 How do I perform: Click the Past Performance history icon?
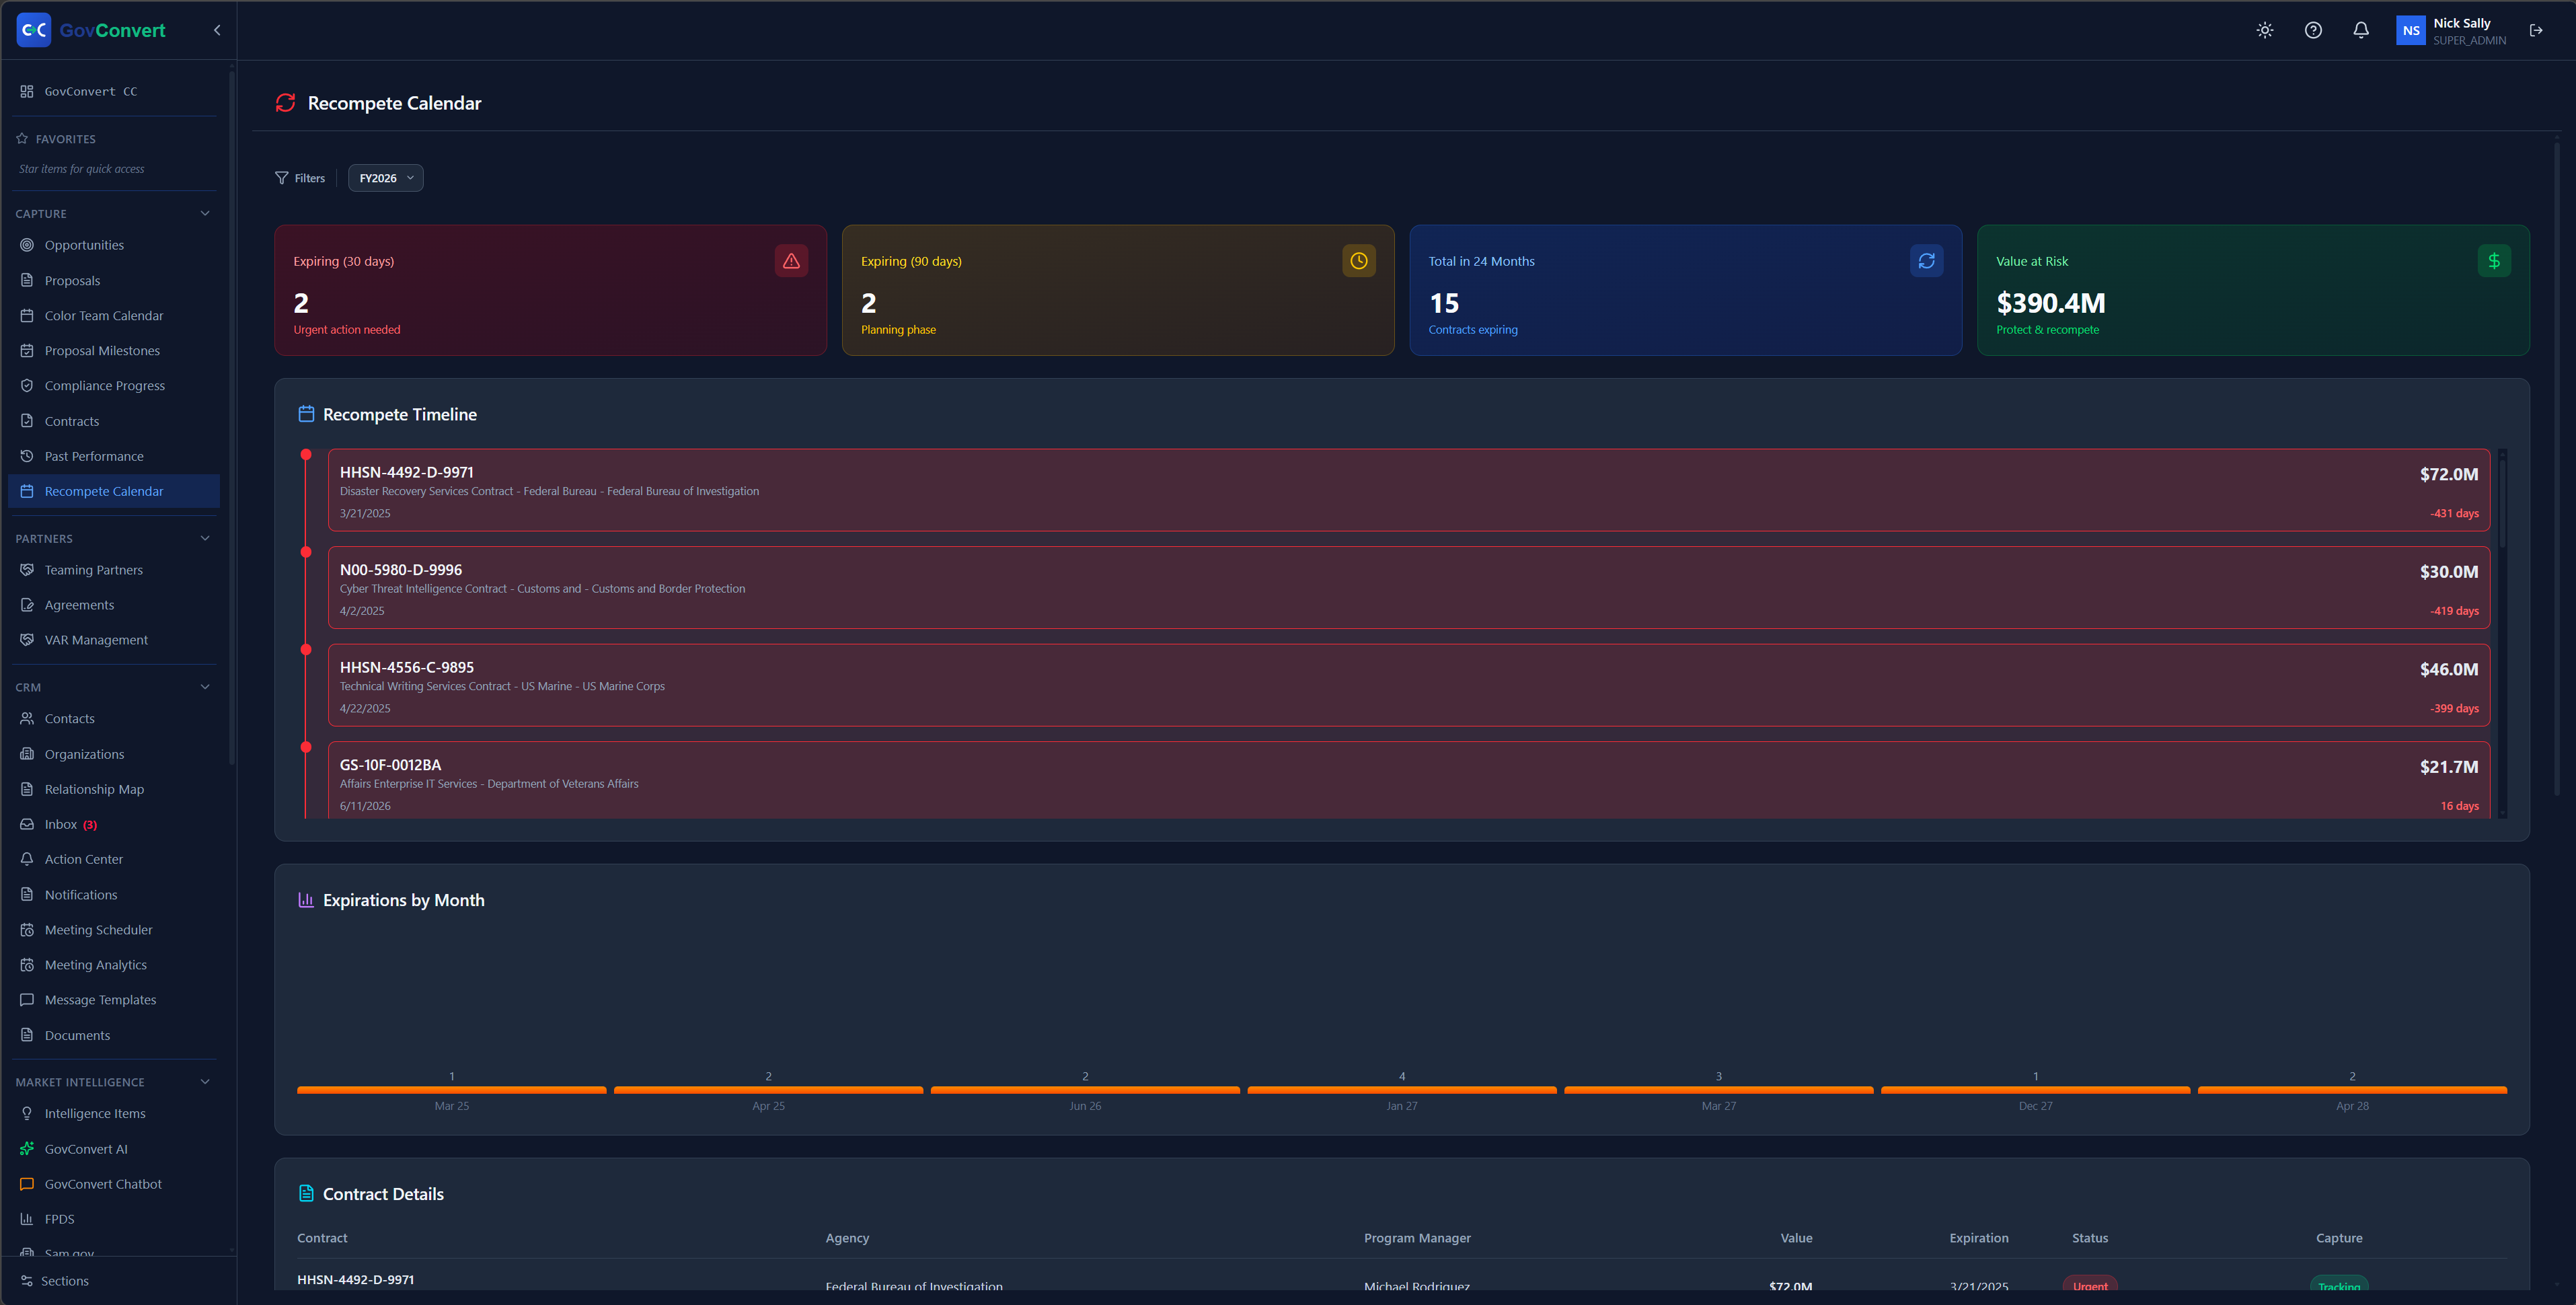point(27,456)
